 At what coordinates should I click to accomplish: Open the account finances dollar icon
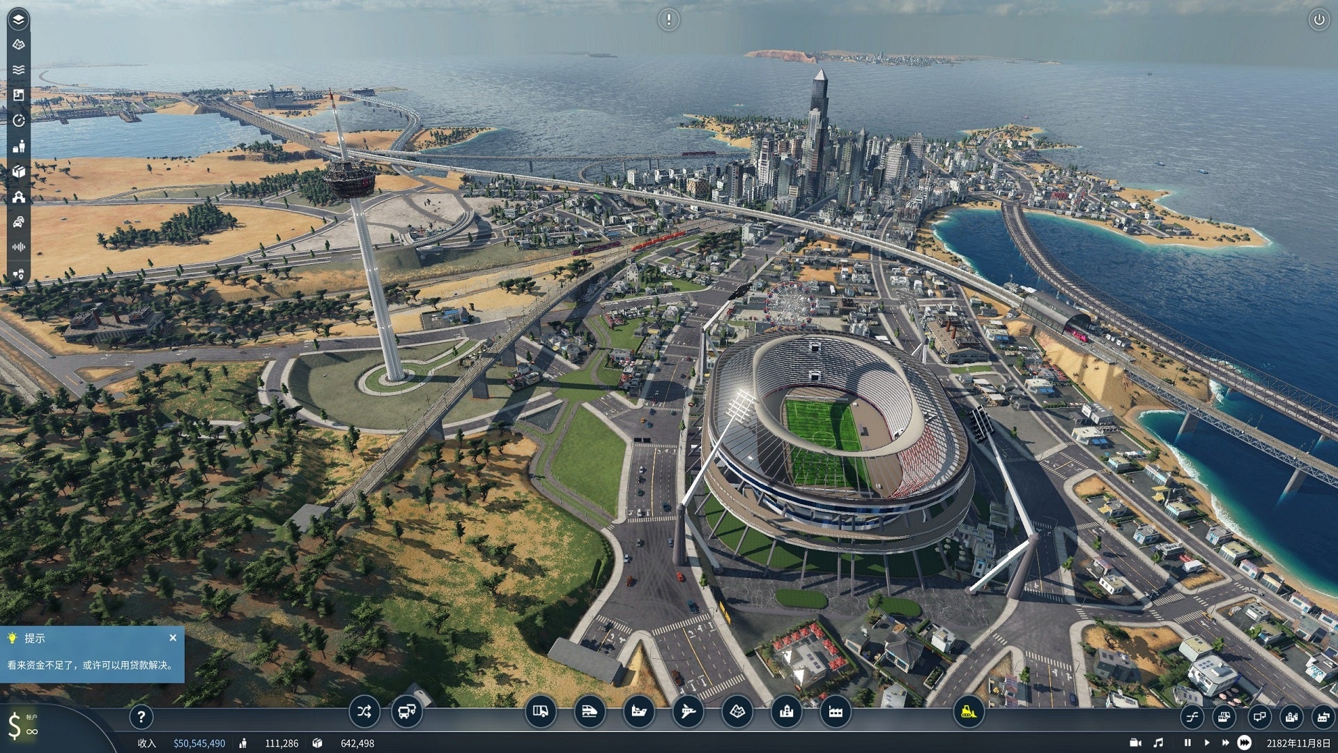14,726
